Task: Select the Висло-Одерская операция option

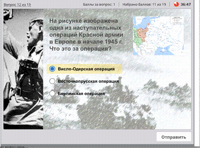Action: point(84,69)
